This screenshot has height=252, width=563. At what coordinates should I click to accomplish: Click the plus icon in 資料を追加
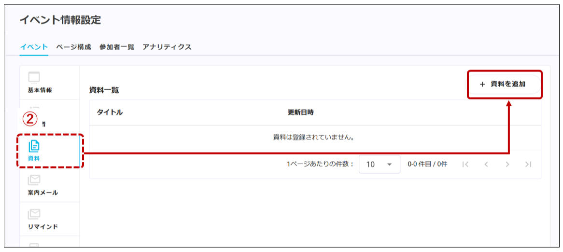482,84
